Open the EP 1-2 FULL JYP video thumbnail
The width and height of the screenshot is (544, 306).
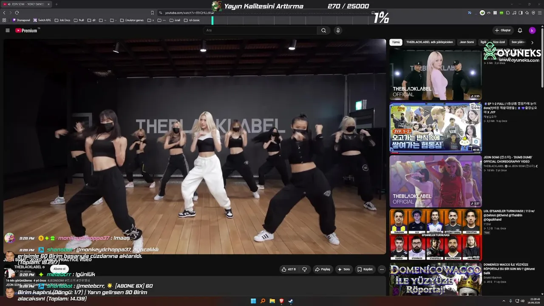click(436, 127)
